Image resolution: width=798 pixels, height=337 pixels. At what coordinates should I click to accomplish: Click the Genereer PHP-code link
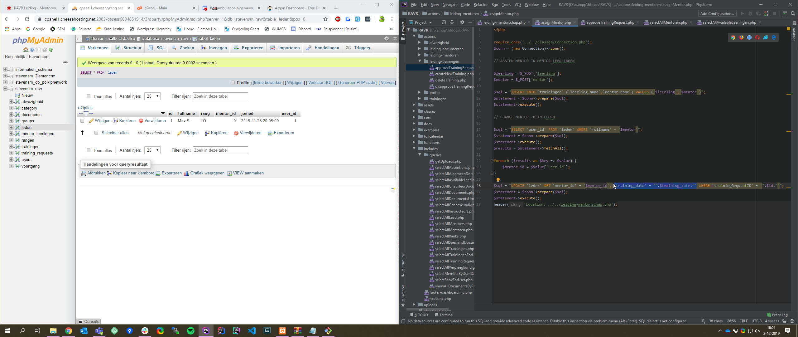(x=356, y=83)
